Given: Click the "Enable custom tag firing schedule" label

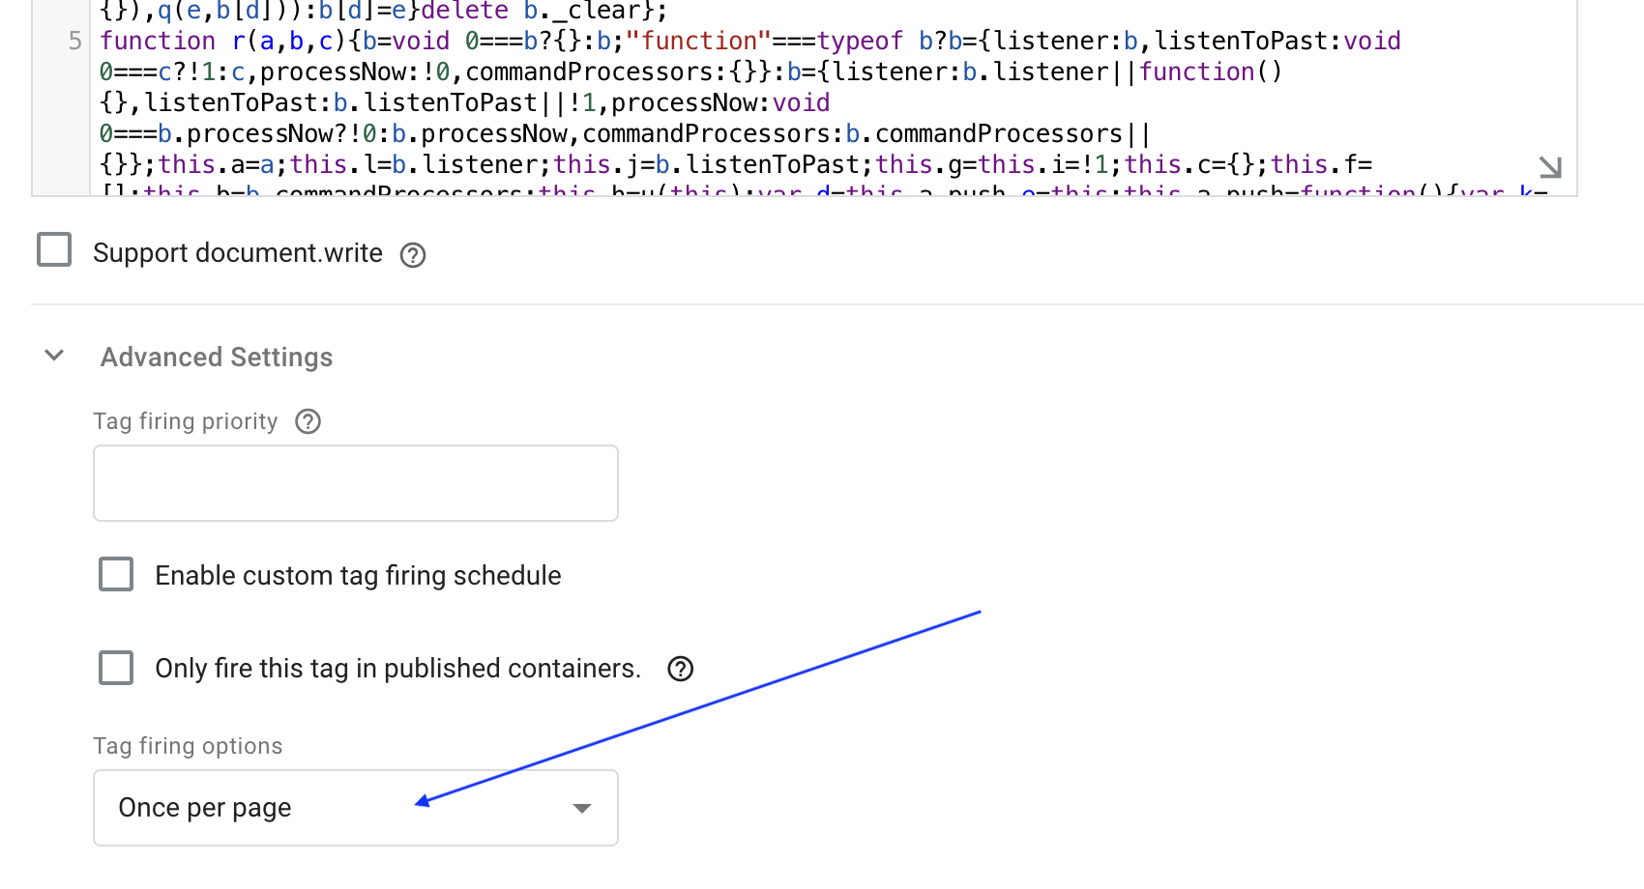Looking at the screenshot, I should pos(358,576).
